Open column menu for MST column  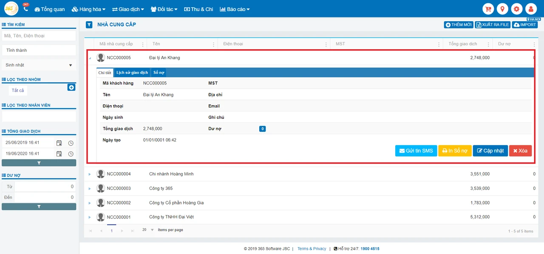click(439, 44)
